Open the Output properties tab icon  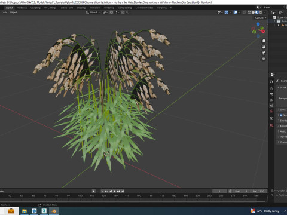coord(271,94)
